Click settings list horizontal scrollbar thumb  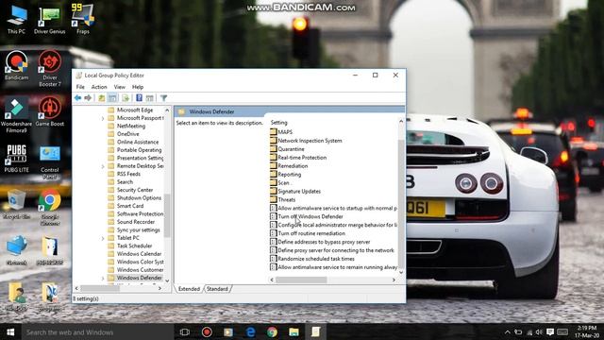(x=301, y=280)
